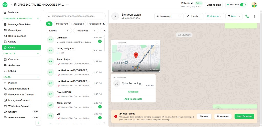Open the Opted in dropdown
The image size is (262, 127).
click(x=214, y=16)
